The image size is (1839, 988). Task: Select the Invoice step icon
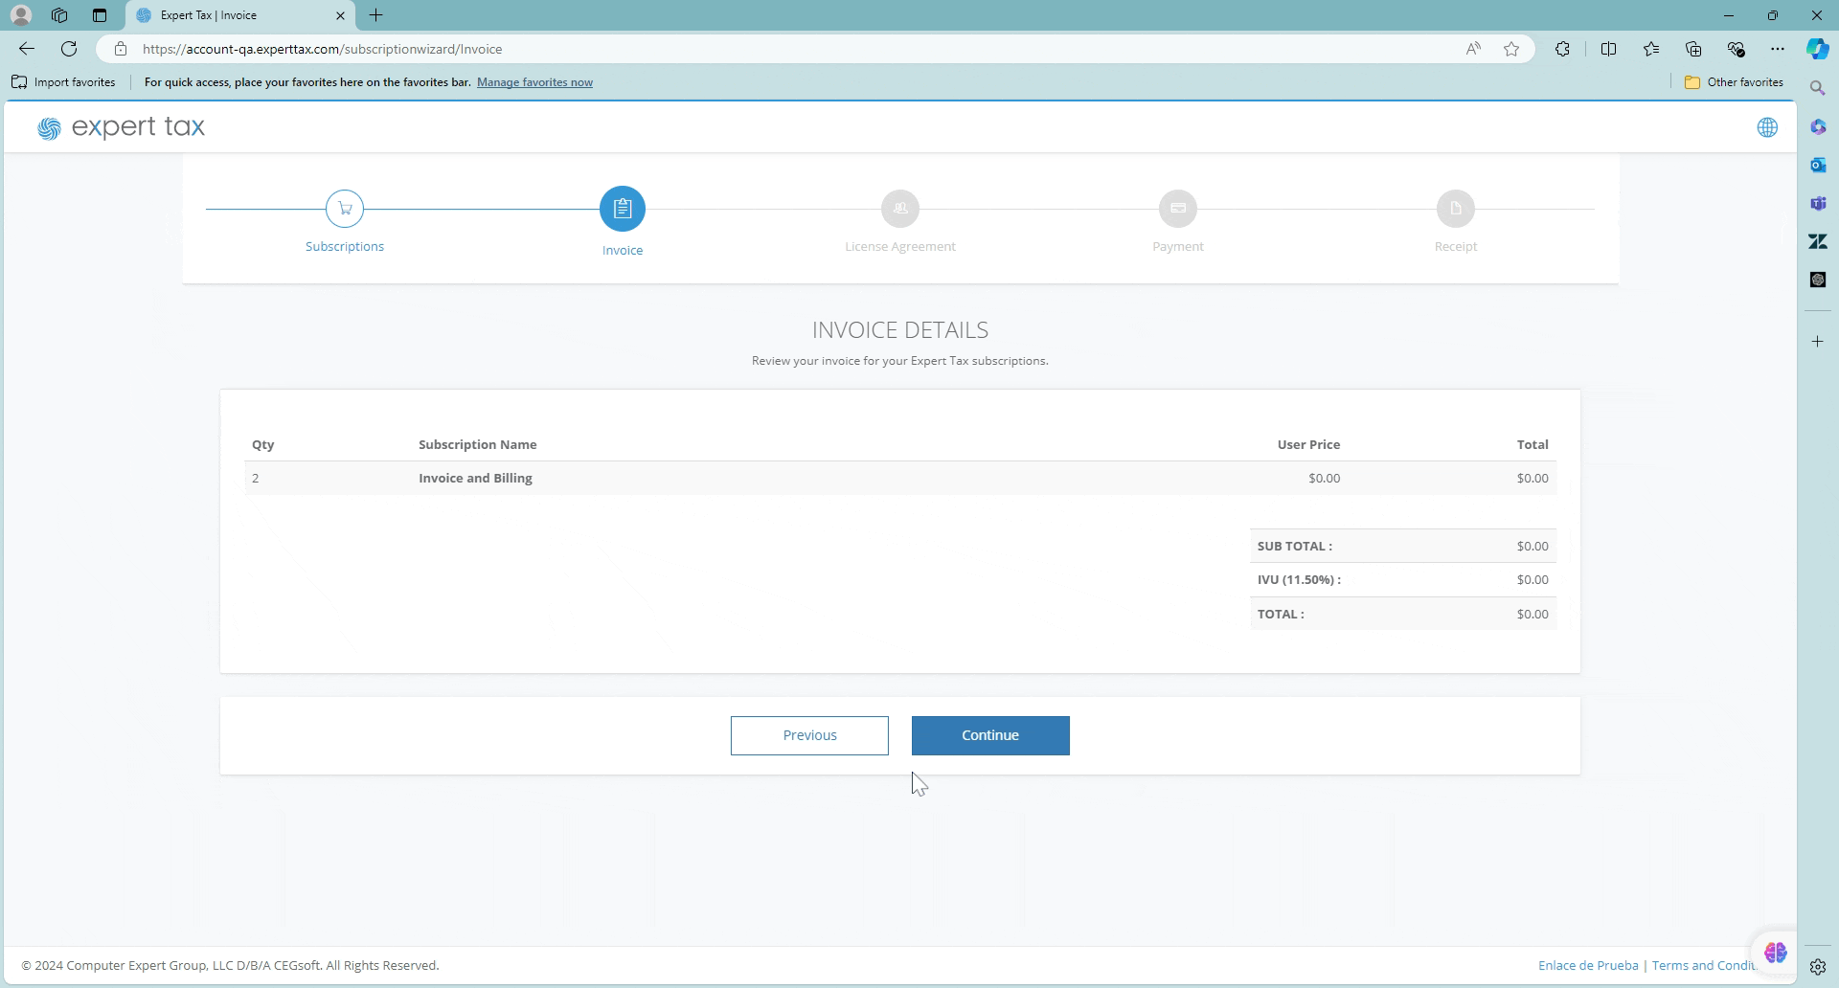tap(623, 209)
